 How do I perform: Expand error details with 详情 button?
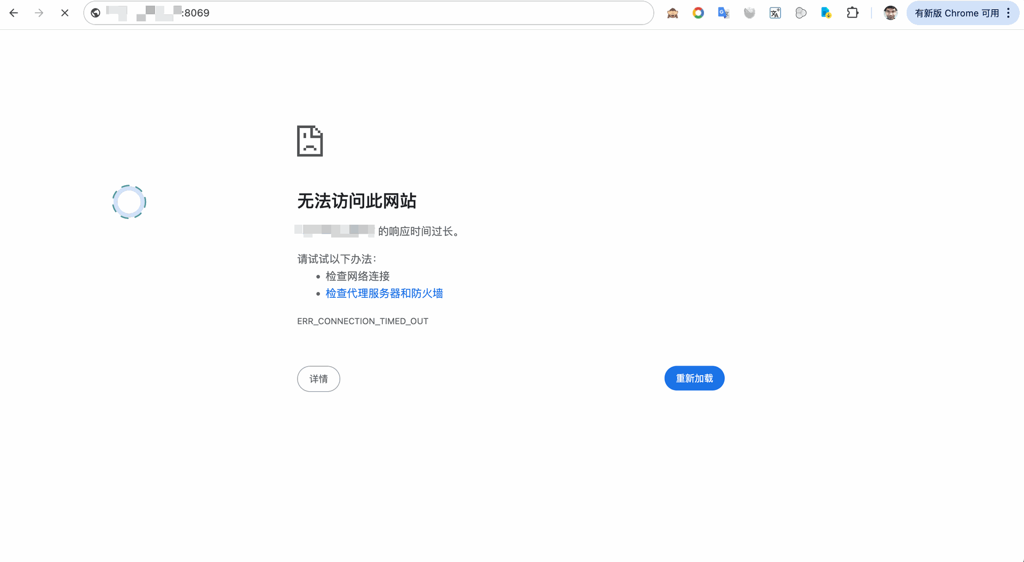click(x=318, y=378)
